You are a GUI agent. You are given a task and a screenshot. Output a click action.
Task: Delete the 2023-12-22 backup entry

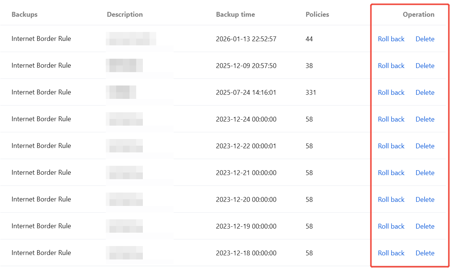(x=425, y=146)
